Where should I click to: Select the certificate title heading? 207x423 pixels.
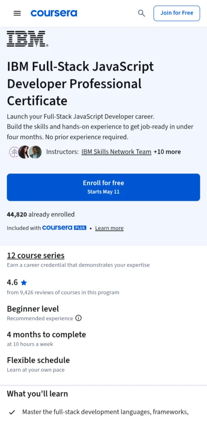click(x=80, y=83)
